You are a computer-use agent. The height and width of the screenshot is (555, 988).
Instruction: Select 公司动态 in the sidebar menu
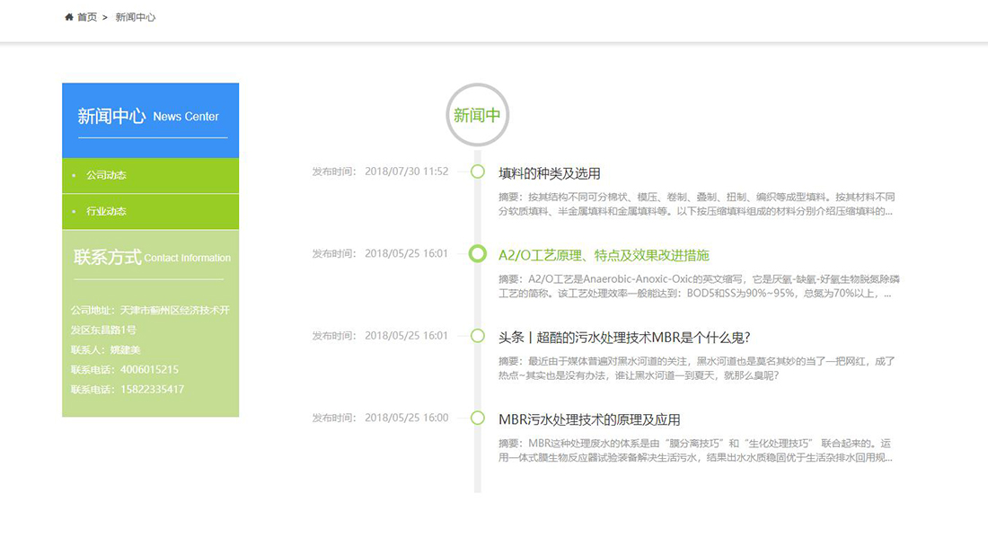coord(151,175)
